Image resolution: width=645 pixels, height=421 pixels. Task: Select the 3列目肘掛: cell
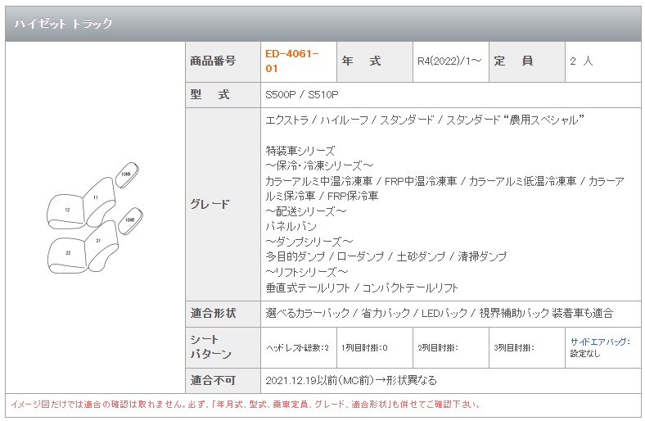click(x=527, y=347)
